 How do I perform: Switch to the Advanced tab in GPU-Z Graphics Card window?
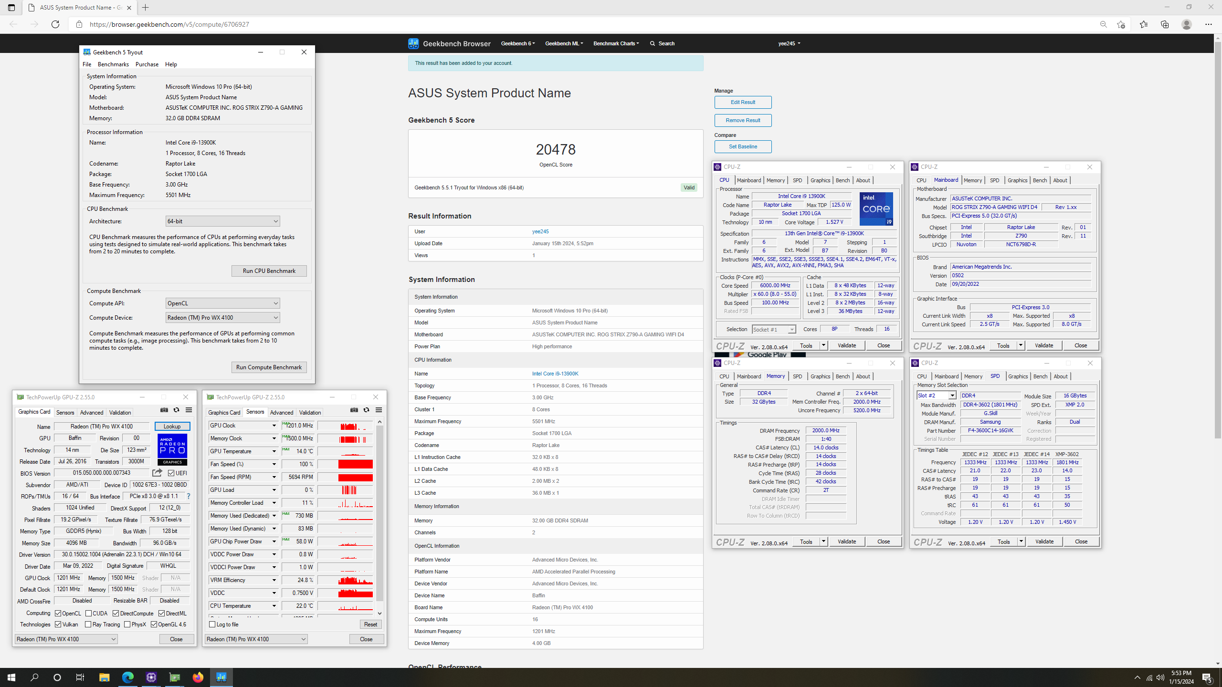pyautogui.click(x=92, y=413)
